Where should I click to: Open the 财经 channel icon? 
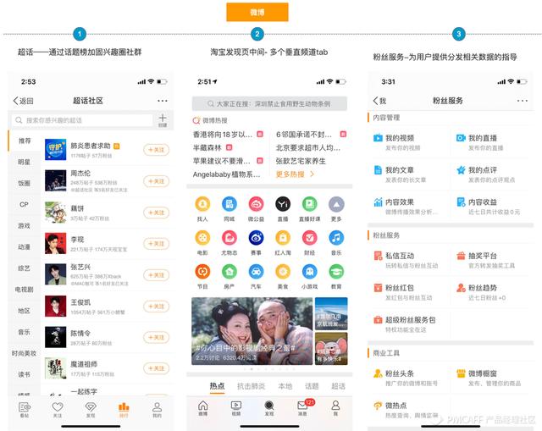coord(310,238)
